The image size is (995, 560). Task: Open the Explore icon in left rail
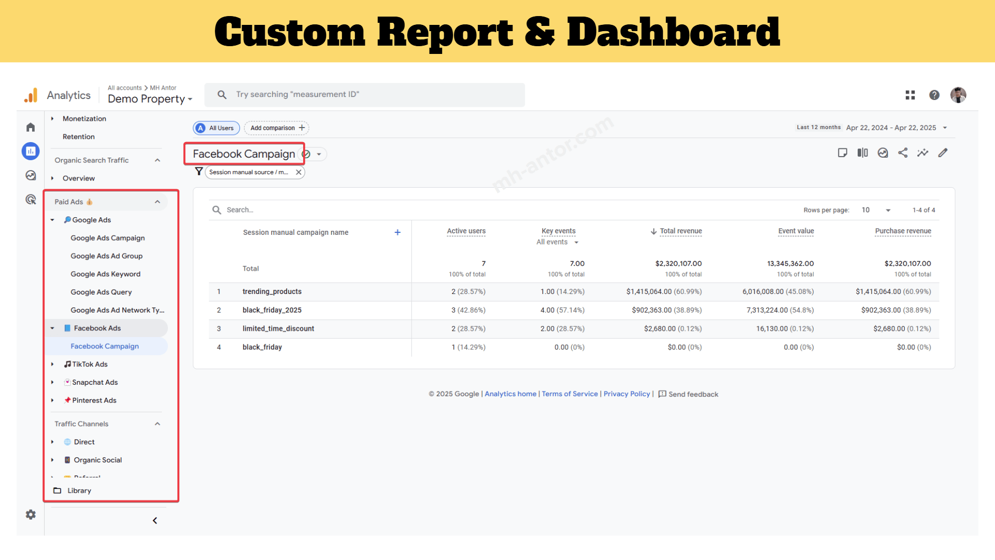pos(31,175)
